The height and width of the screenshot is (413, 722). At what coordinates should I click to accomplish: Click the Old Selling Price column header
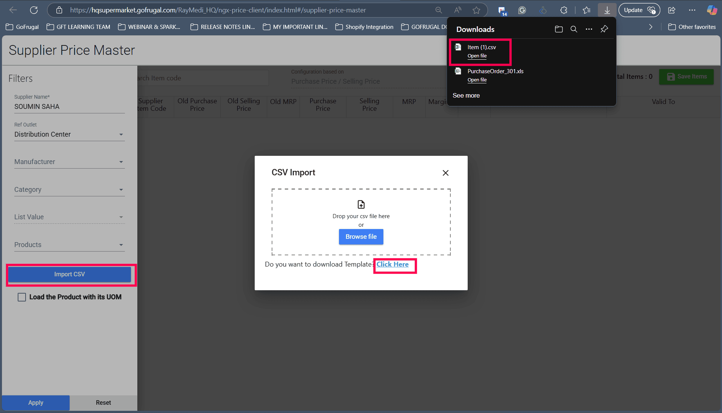click(x=244, y=105)
